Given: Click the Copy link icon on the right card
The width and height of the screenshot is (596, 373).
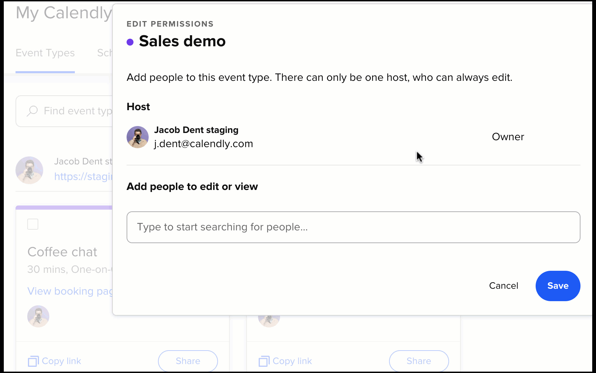Looking at the screenshot, I should [x=264, y=361].
